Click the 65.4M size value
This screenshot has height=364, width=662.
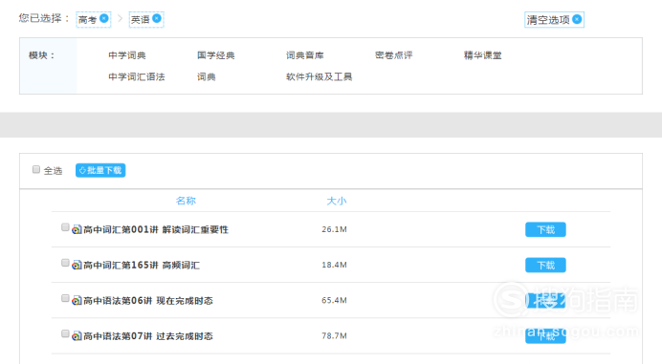click(335, 300)
